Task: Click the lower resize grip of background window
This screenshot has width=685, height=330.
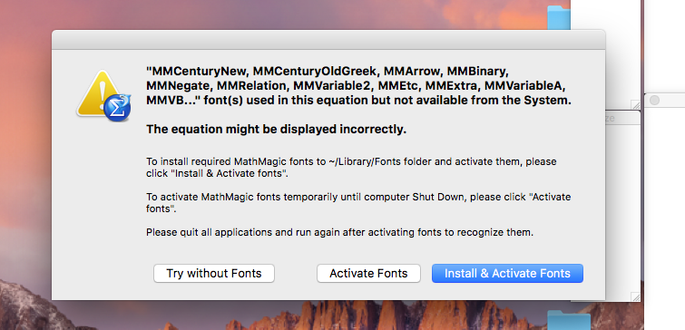Action: point(635,296)
